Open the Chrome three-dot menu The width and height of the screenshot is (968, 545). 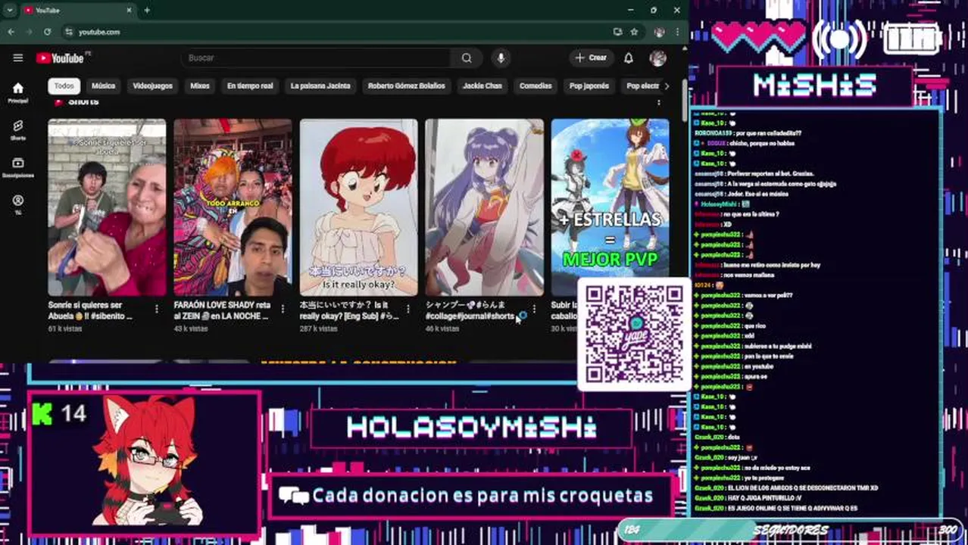677,32
